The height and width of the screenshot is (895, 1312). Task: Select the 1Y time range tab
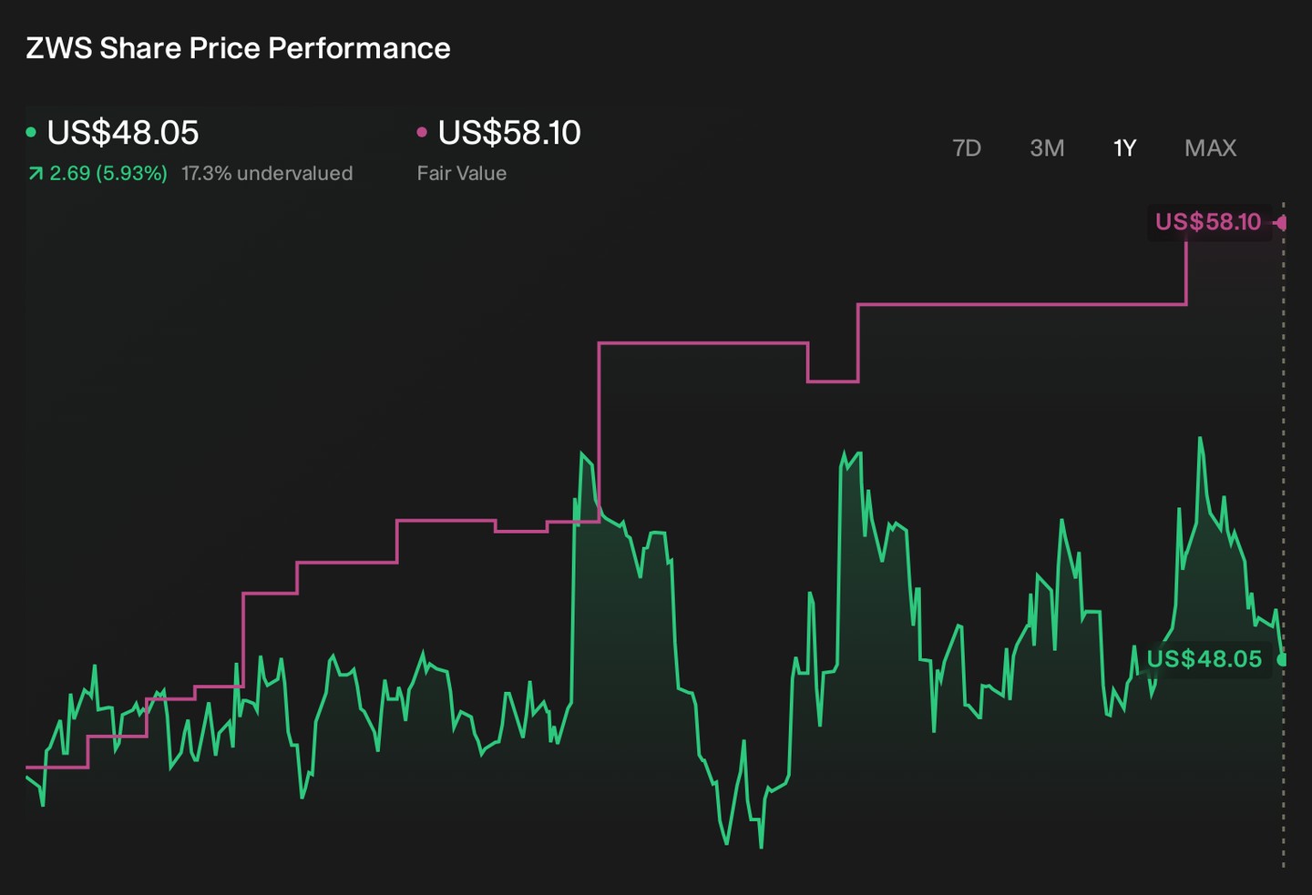coord(1125,147)
